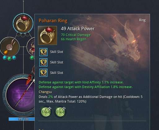Open the earring equipment slot
159x130 pixels.
(x=10, y=47)
